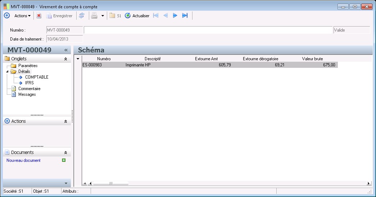Open the Messages page
Image resolution: width=376 pixels, height=197 pixels.
click(27, 94)
